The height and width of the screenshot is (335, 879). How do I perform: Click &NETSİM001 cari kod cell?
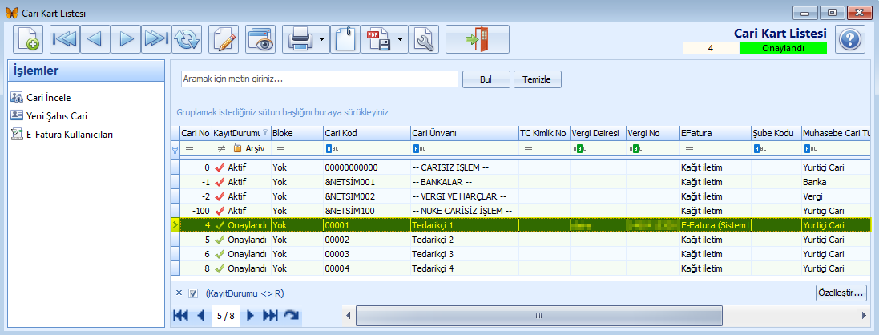point(367,182)
